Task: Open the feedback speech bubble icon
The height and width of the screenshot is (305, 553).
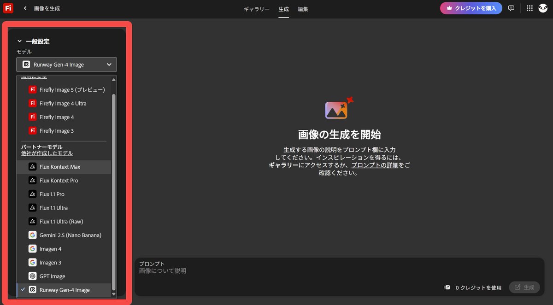Action: coord(512,8)
